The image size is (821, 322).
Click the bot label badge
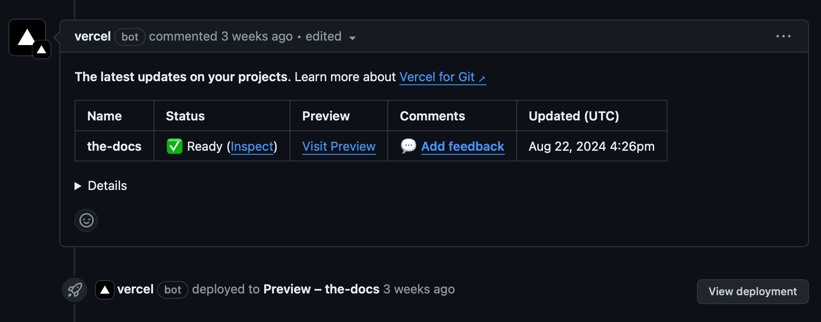tap(129, 37)
